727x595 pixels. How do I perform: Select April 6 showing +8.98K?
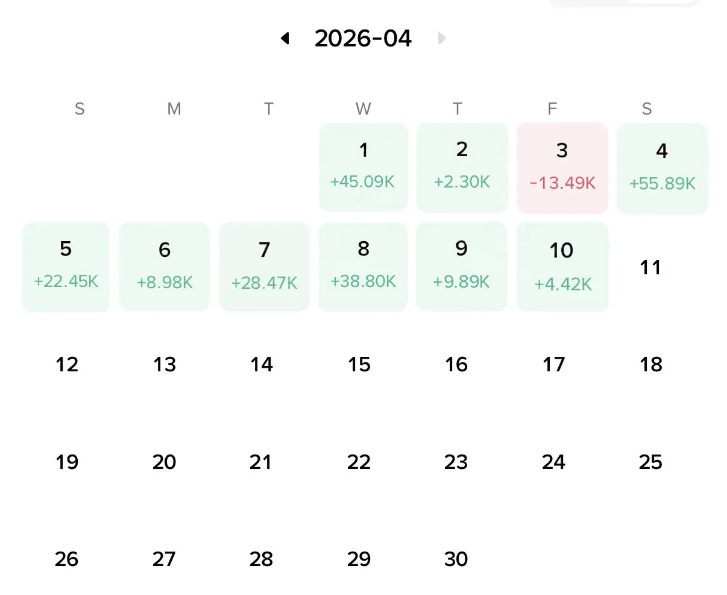(x=165, y=266)
